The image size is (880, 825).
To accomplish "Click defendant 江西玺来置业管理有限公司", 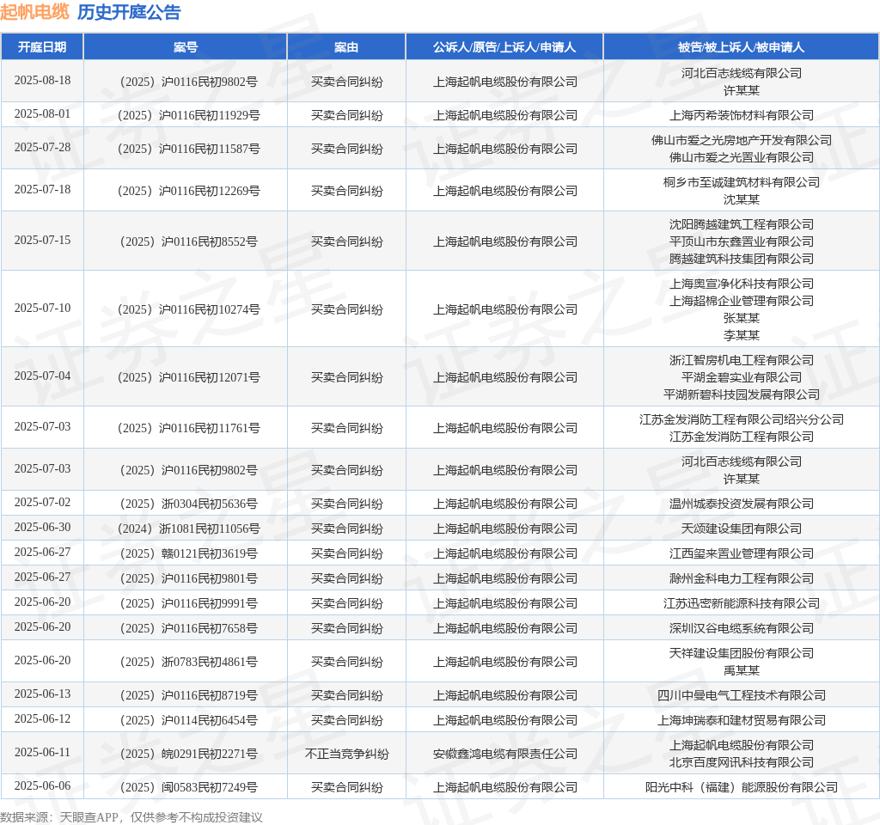I will [742, 554].
